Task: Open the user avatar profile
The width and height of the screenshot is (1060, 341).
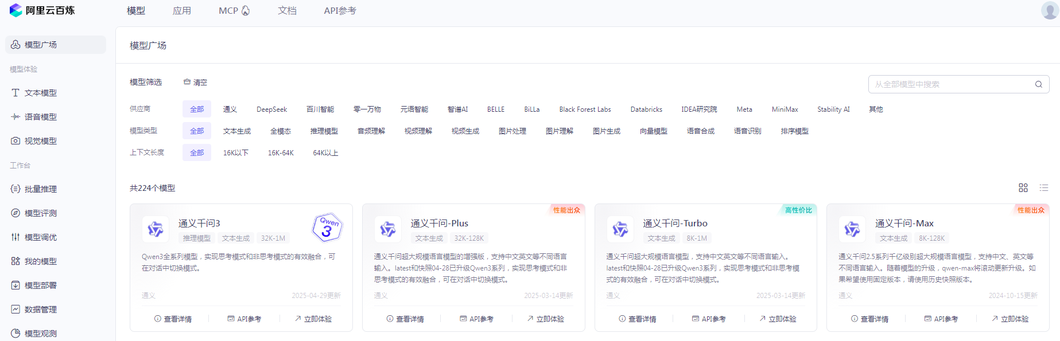Action: click(1049, 10)
